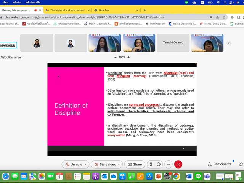Open Spotlight search in menu bar
Viewport: 244px width, 183px height.
click(x=225, y=2)
